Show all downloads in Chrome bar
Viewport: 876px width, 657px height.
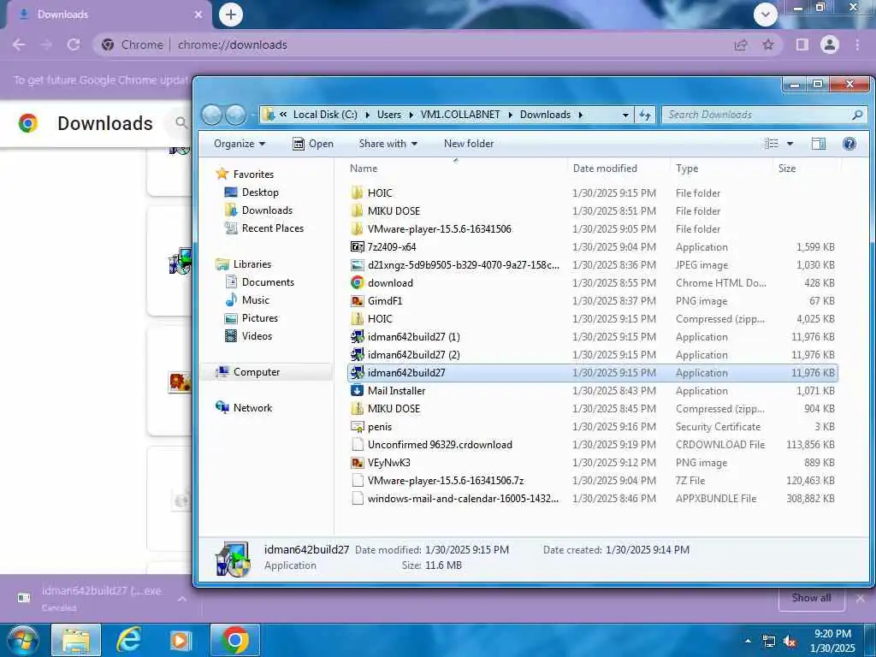[x=811, y=598]
